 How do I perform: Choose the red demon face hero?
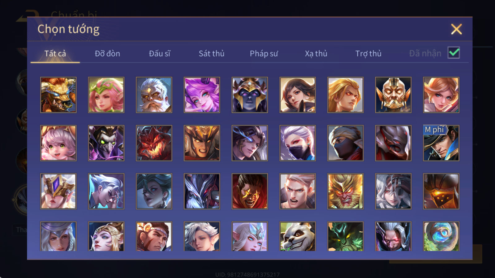[154, 143]
